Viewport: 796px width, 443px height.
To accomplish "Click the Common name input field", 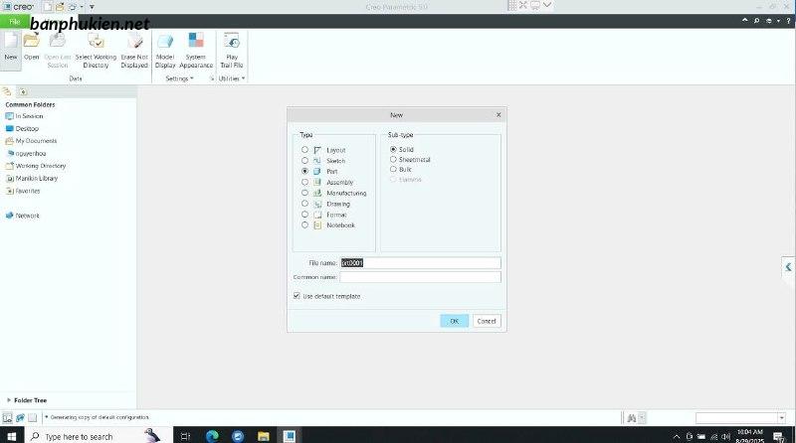I will (420, 277).
